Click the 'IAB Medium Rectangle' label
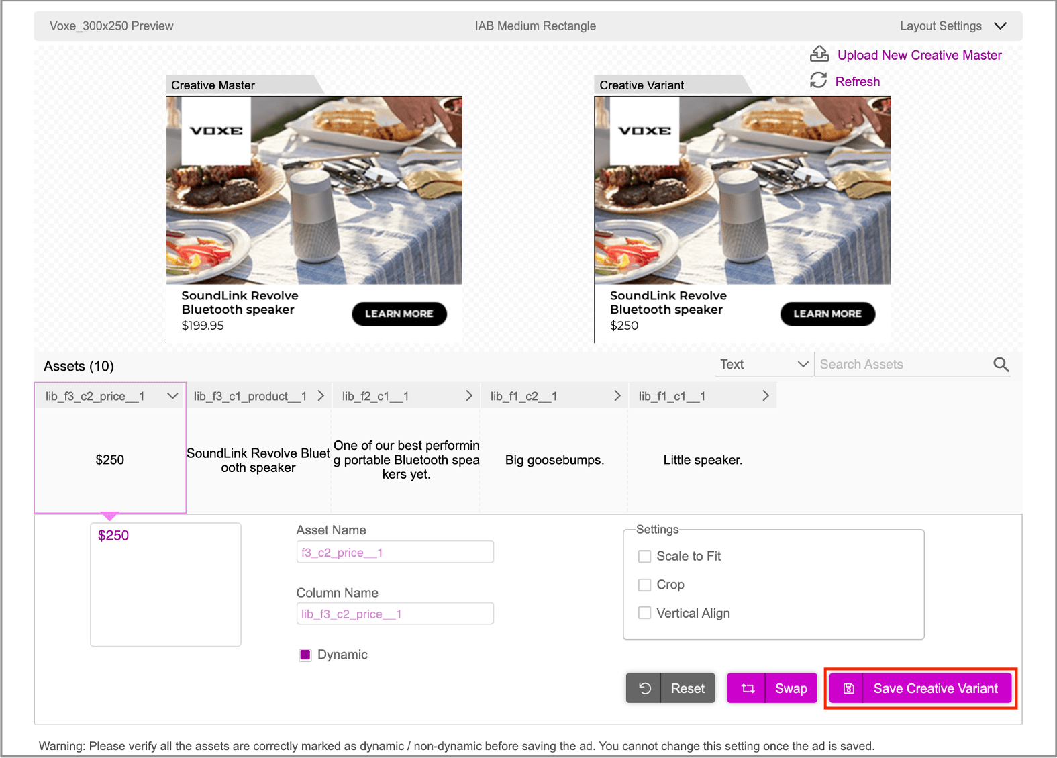This screenshot has width=1057, height=758. [x=536, y=26]
